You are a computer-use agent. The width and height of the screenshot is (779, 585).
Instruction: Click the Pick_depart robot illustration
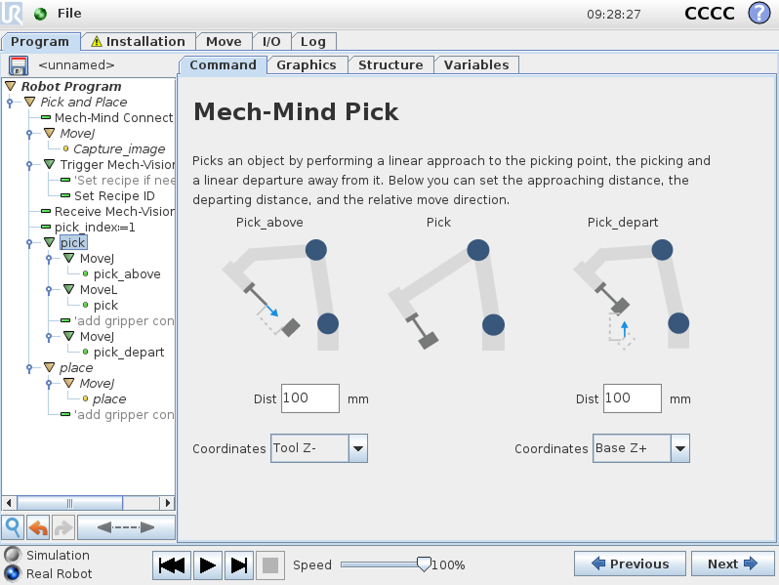coord(632,295)
